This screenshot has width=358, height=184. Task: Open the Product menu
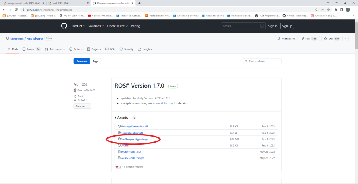click(x=78, y=26)
